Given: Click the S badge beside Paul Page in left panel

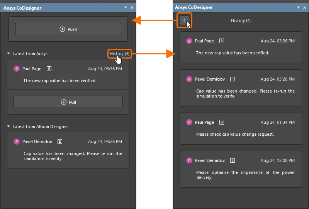Looking at the screenshot, I should click(49, 69).
